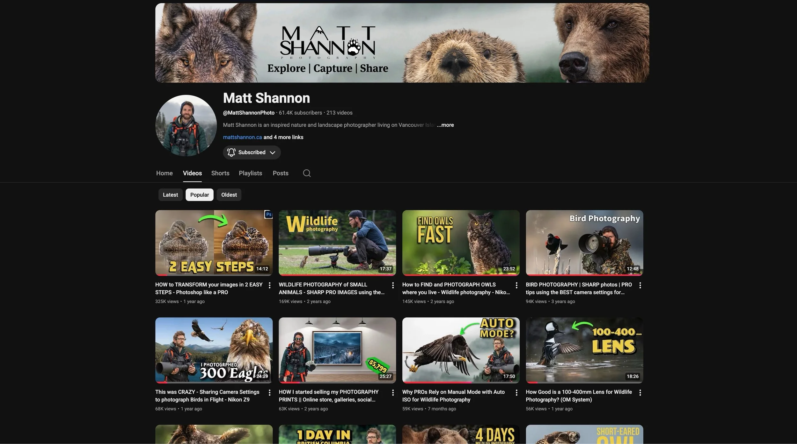This screenshot has height=444, width=797.
Task: Play the AUTO MODE eagle thumbnail video
Action: tap(461, 350)
